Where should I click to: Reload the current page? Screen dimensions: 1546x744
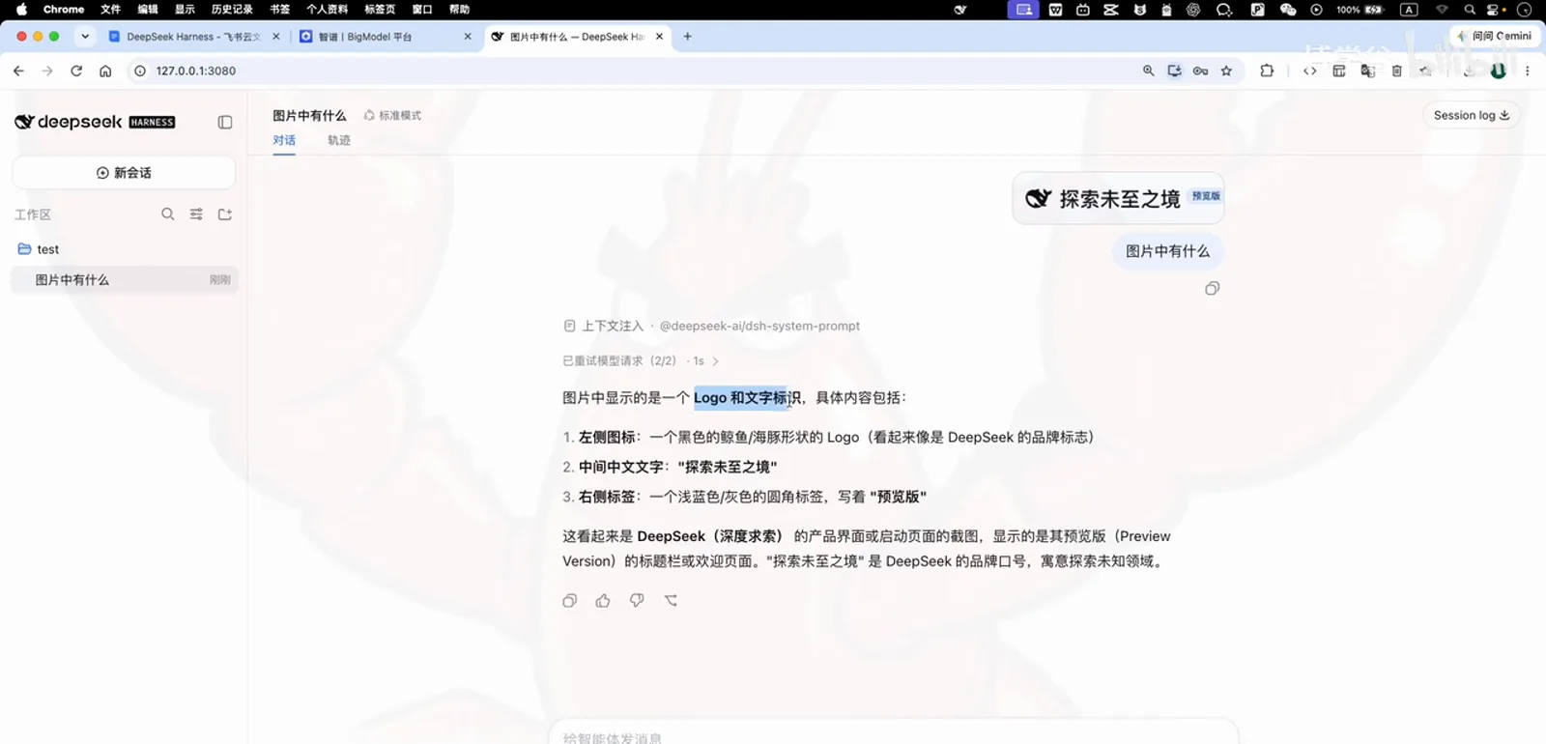pos(76,71)
